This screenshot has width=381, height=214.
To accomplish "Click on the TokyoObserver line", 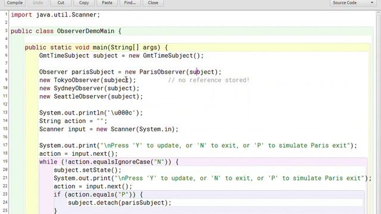I will [88, 80].
